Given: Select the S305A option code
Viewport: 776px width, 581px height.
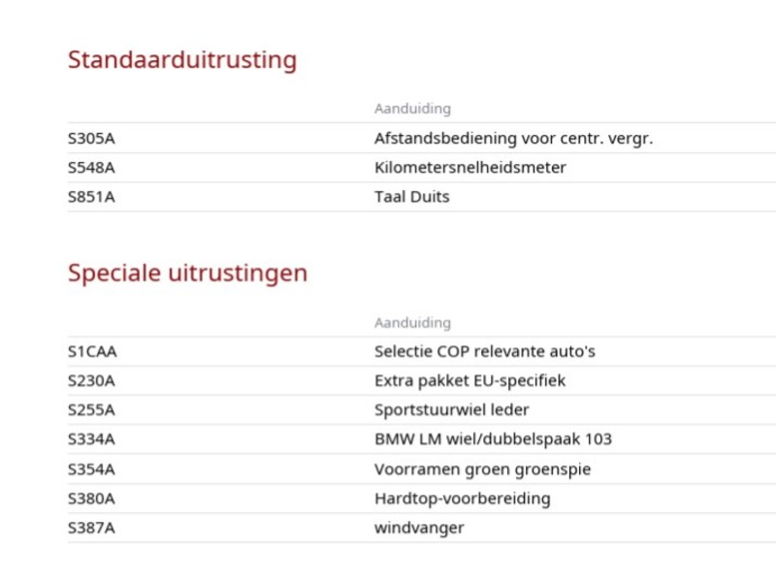Looking at the screenshot, I should point(91,139).
